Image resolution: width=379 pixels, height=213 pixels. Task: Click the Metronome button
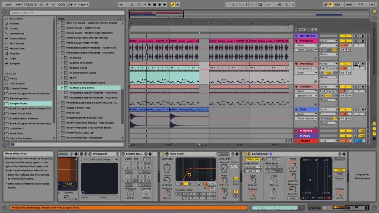[x=71, y=4]
